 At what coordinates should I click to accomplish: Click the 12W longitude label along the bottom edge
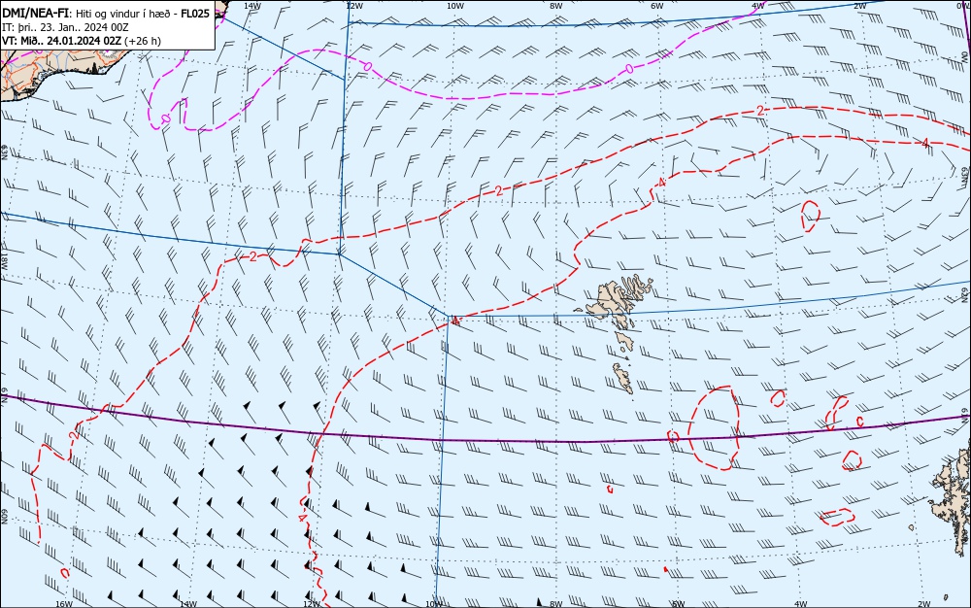(312, 604)
